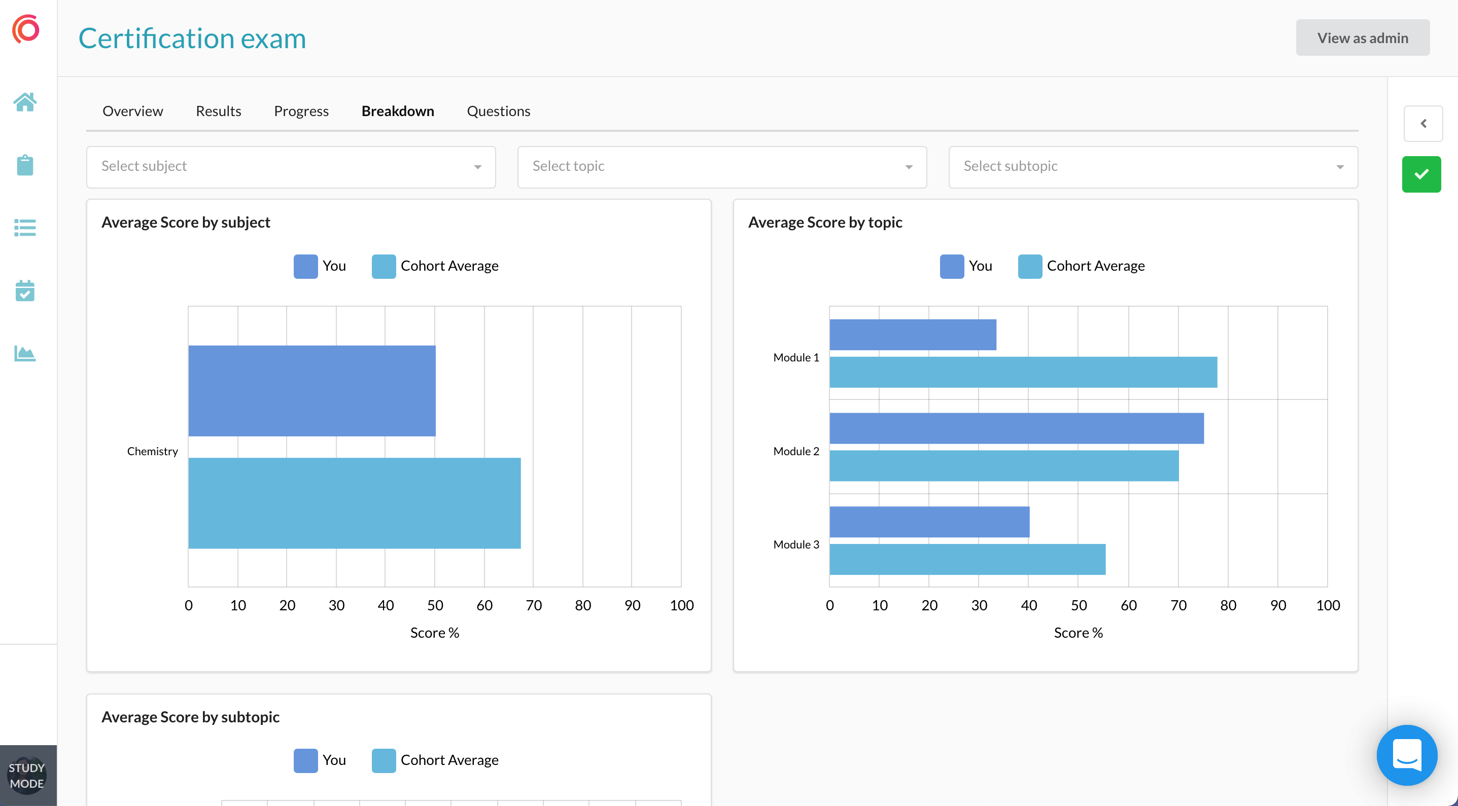Open the chat support bubble
The width and height of the screenshot is (1458, 806).
(1406, 755)
